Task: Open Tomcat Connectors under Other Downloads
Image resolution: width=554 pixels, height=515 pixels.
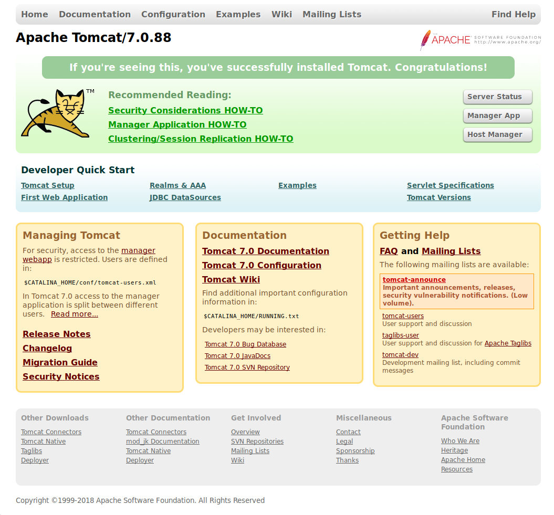Action: (x=51, y=432)
